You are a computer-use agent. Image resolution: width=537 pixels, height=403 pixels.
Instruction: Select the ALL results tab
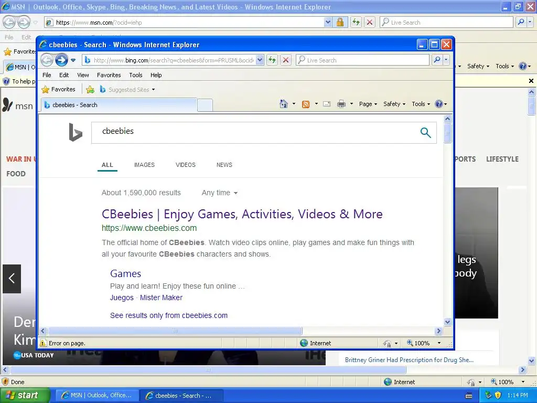click(x=107, y=165)
